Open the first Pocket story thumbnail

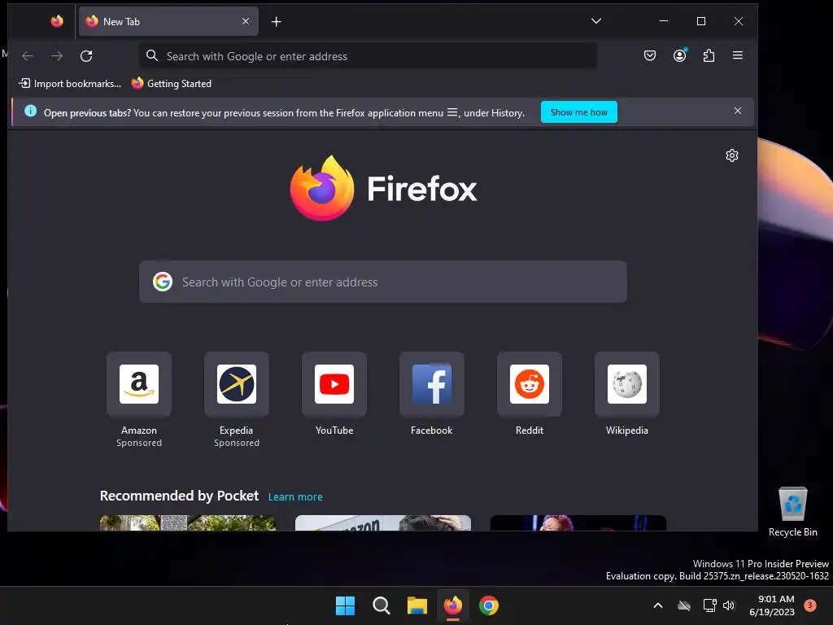pos(188,523)
